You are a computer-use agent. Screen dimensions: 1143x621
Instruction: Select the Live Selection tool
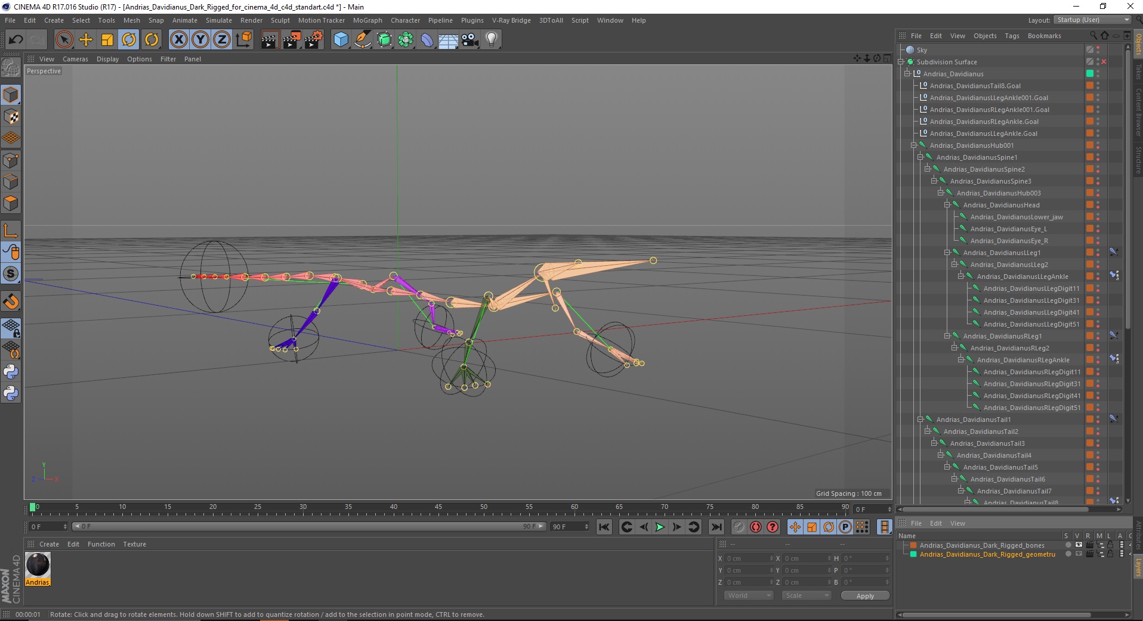point(64,40)
